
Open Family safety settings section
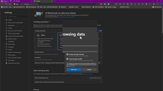[x=11, y=44]
